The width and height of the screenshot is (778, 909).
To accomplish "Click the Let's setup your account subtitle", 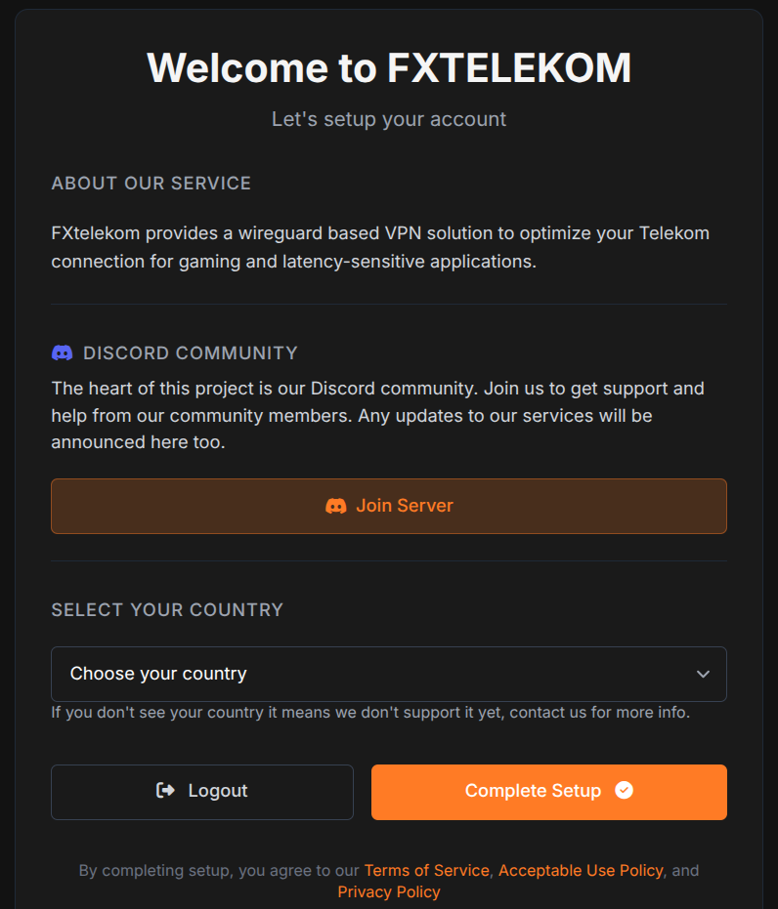I will click(389, 119).
